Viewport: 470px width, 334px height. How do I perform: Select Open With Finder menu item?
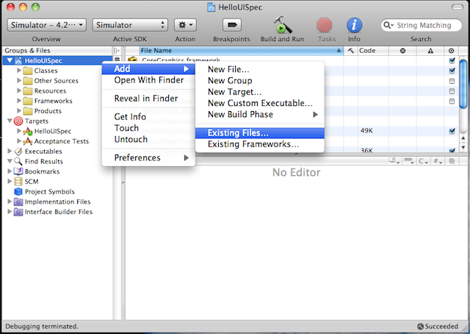[148, 80]
